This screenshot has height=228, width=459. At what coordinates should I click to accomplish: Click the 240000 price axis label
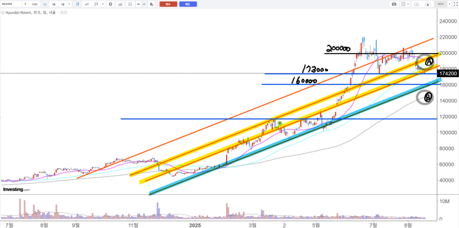(x=448, y=22)
